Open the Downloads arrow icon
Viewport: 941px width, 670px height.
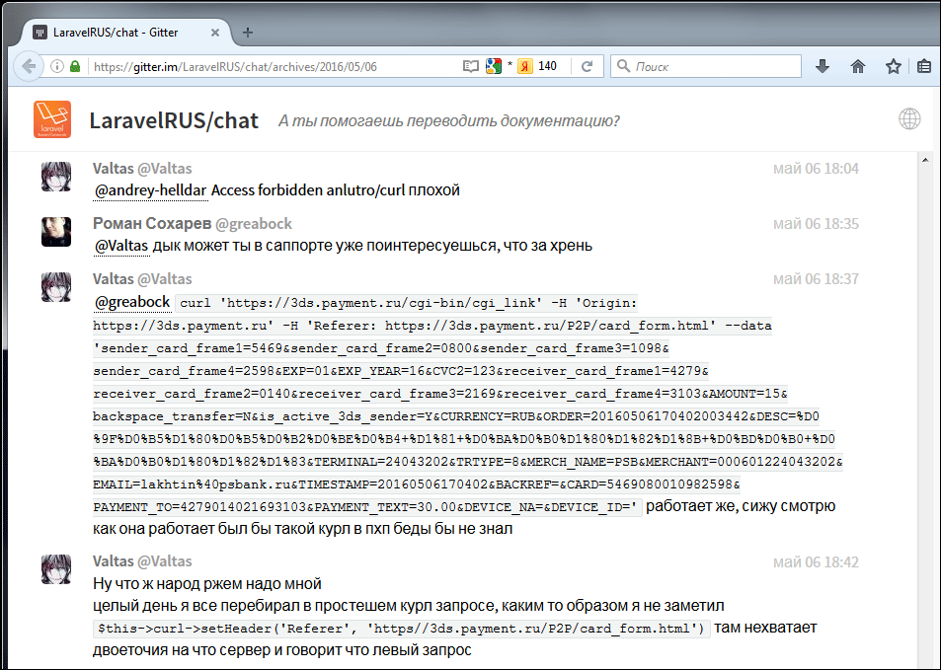[x=823, y=66]
